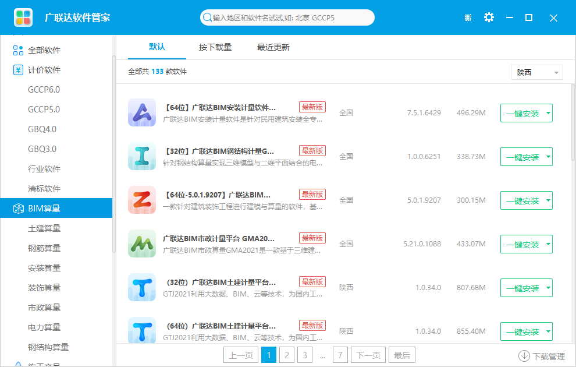Click the 广联达软件管家 app logo
This screenshot has width=576, height=367.
(x=23, y=17)
